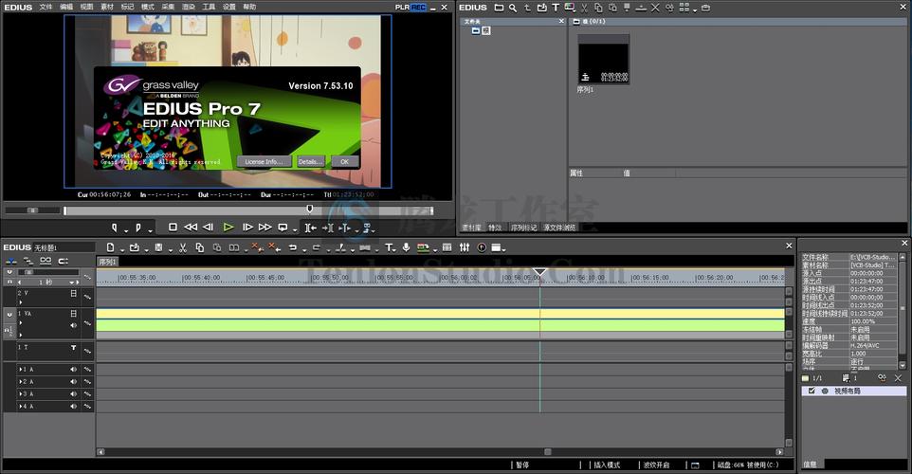Switch to REC recorder mode
Image resolution: width=912 pixels, height=474 pixels.
[418, 7]
